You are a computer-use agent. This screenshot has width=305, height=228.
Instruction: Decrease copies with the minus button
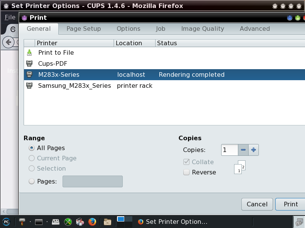[244, 150]
